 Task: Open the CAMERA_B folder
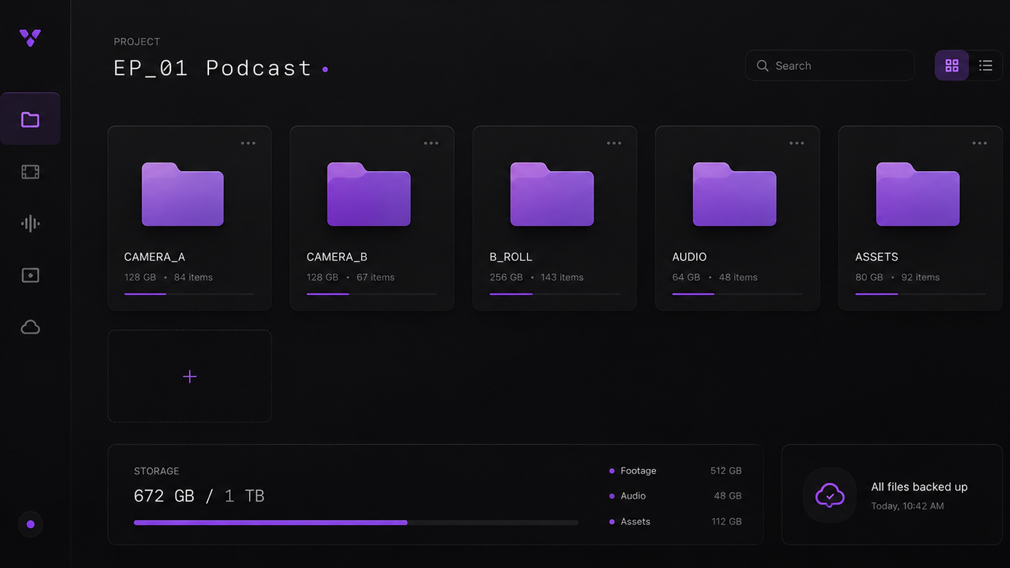pyautogui.click(x=372, y=218)
